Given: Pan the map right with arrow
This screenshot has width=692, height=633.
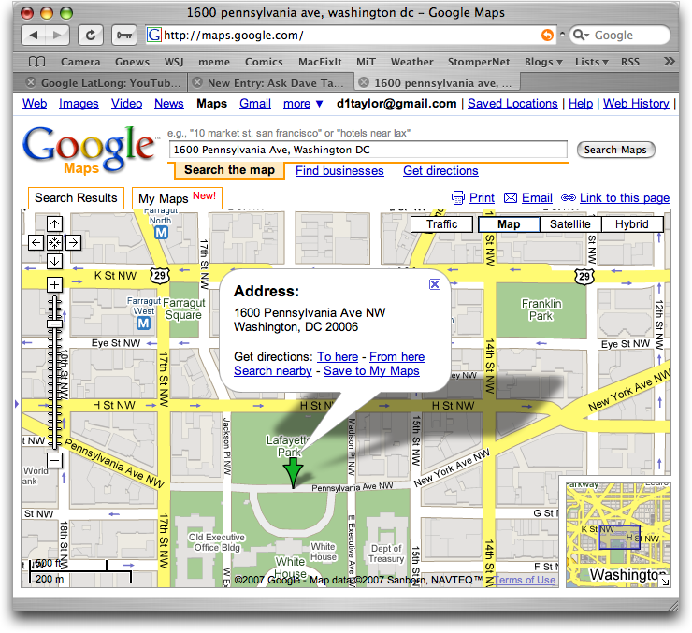Looking at the screenshot, I should (x=74, y=242).
